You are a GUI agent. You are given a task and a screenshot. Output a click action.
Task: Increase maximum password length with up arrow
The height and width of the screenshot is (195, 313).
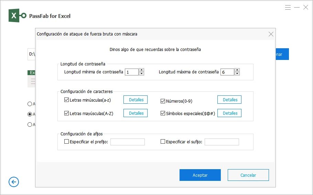[x=237, y=70]
